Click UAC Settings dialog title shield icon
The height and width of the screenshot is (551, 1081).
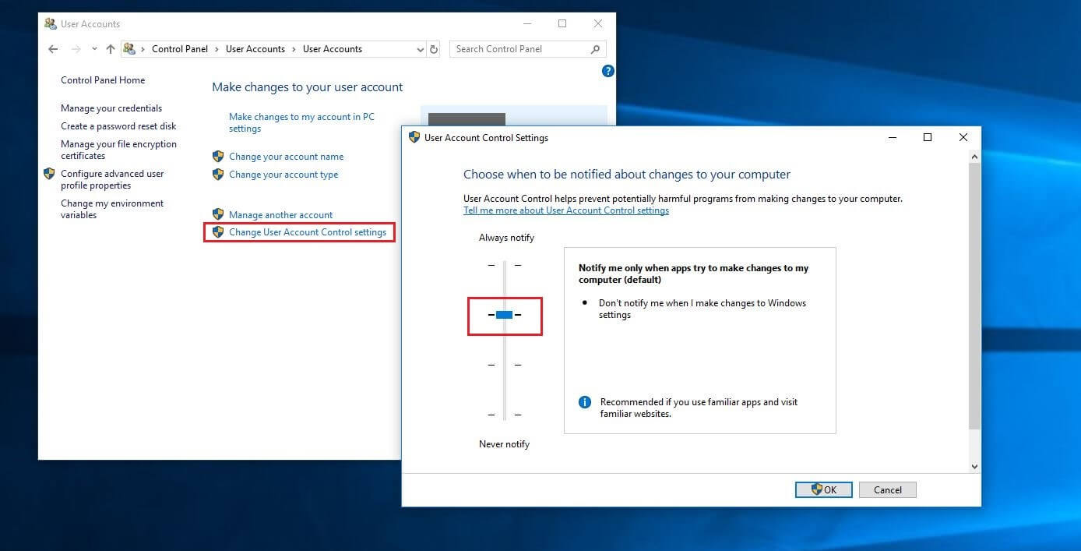414,137
